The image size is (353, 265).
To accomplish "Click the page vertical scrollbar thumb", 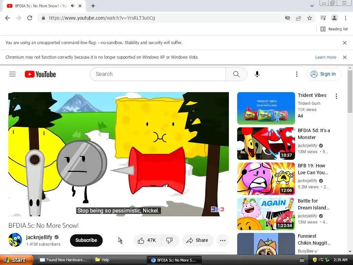I will click(x=350, y=91).
